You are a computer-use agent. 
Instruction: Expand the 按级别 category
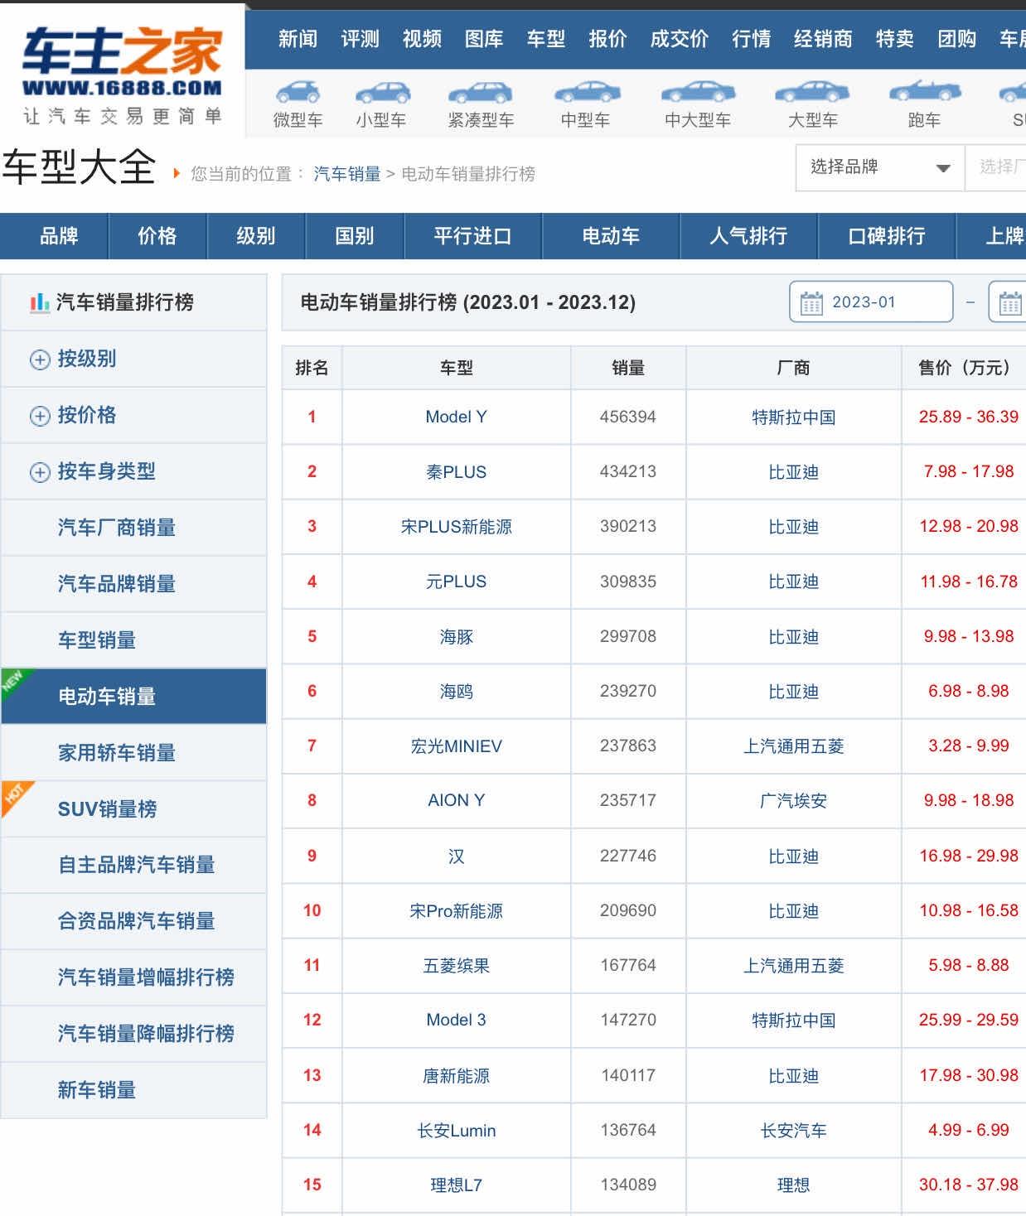[x=40, y=359]
